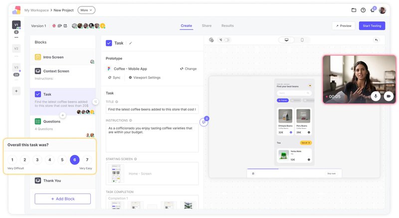Rate the task as 3

(37, 160)
